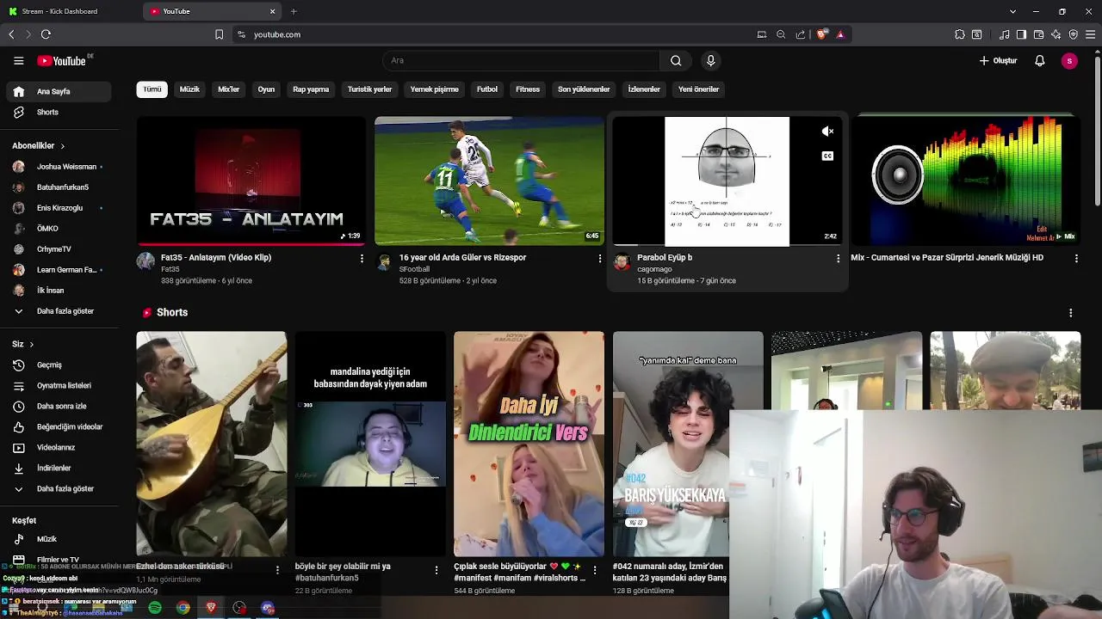Open İndirilenler downloads in sidebar
The height and width of the screenshot is (619, 1102).
tap(59, 468)
